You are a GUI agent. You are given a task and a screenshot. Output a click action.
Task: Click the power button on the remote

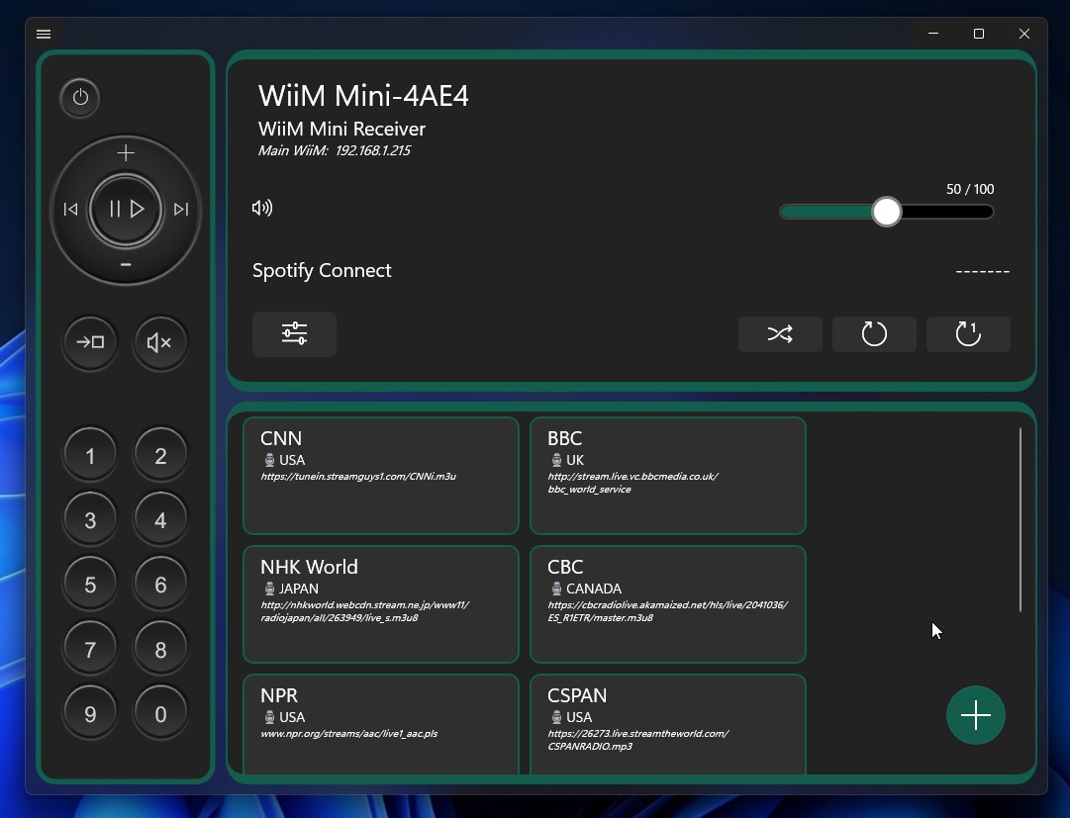pyautogui.click(x=80, y=98)
